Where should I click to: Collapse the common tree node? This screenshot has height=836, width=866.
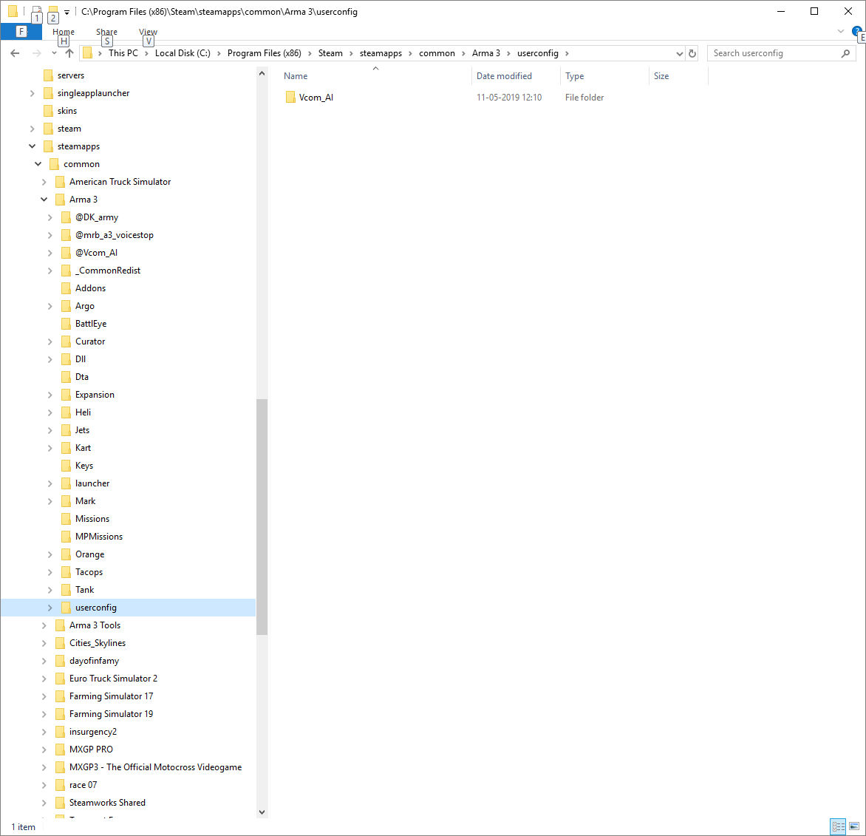(x=38, y=164)
